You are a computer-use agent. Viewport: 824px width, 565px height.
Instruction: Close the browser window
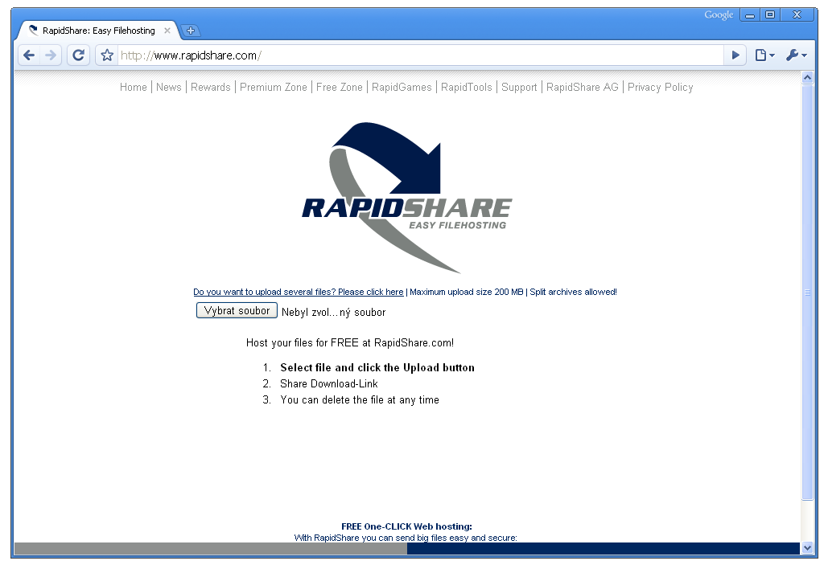797,15
